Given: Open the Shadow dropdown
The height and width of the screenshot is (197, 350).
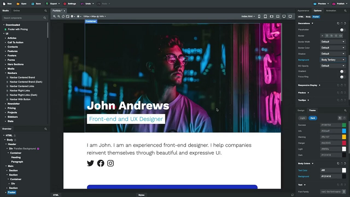Looking at the screenshot, I should (x=333, y=53).
